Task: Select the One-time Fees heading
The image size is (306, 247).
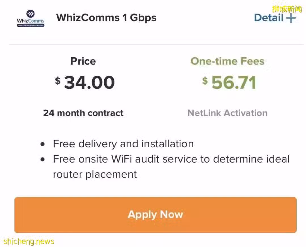Action: [227, 61]
